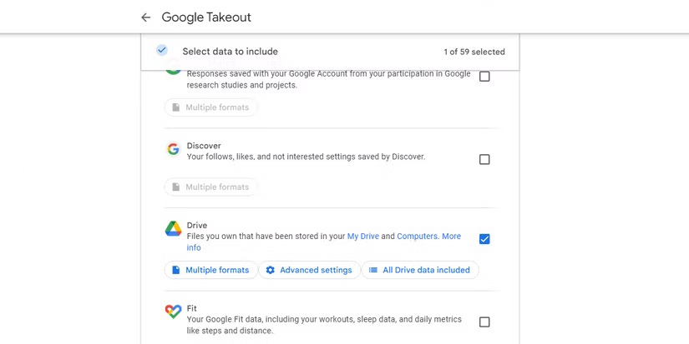Open Multiple formats under research studies responses
Screen dimensions: 689x344
pyautogui.click(x=211, y=107)
